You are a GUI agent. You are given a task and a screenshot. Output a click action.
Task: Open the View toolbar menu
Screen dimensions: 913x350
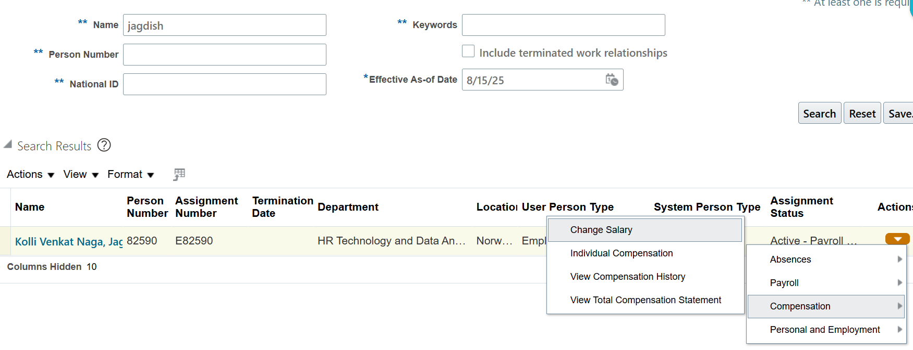[x=81, y=174]
